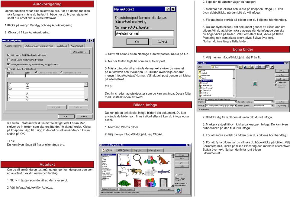Click scroll-down arrow of autocorrect list
This screenshot has height=197, width=290.
tap(86, 100)
